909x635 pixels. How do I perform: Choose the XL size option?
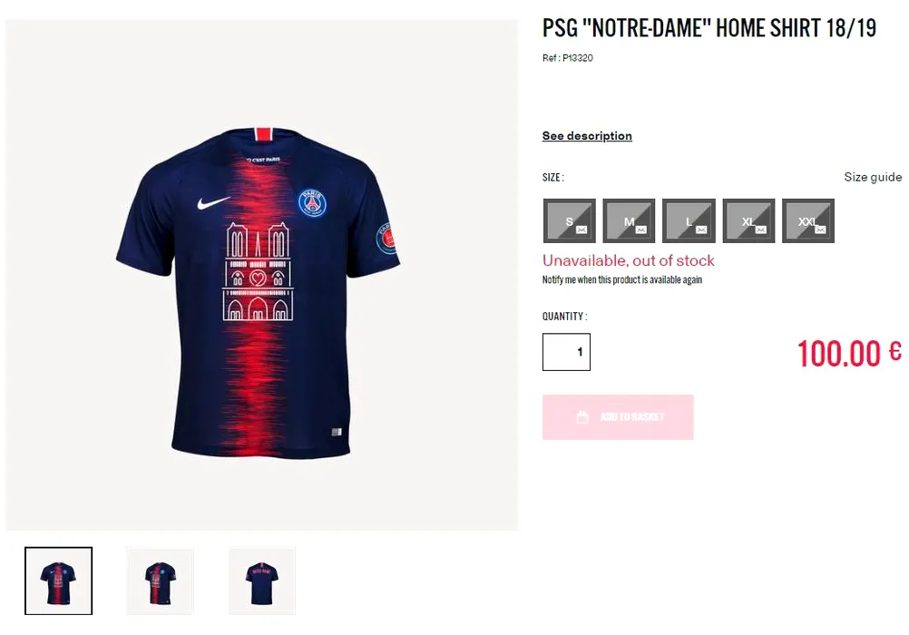pyautogui.click(x=748, y=221)
